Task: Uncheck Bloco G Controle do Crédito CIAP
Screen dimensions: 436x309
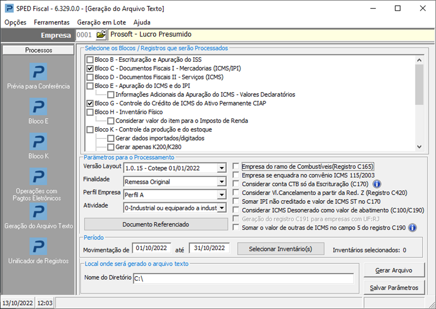Action: [90, 103]
